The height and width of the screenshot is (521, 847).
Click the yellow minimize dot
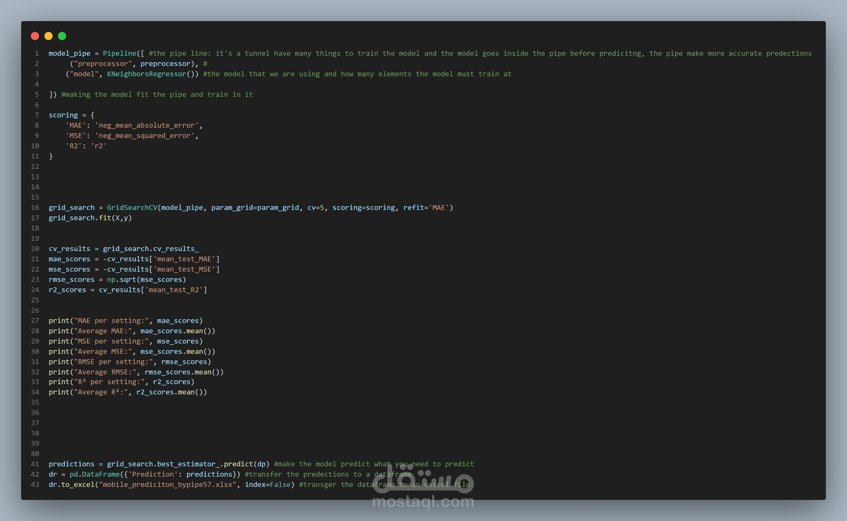point(48,36)
